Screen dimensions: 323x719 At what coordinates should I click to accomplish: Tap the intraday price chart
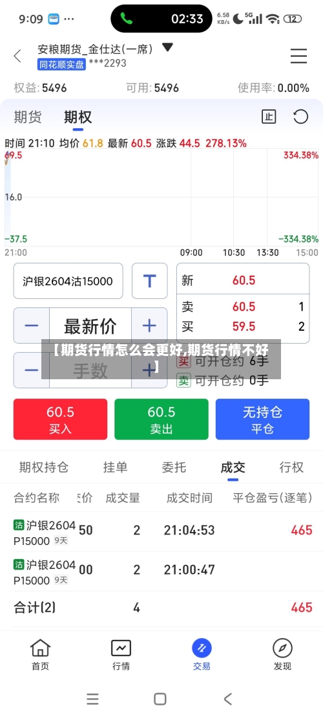click(161, 197)
